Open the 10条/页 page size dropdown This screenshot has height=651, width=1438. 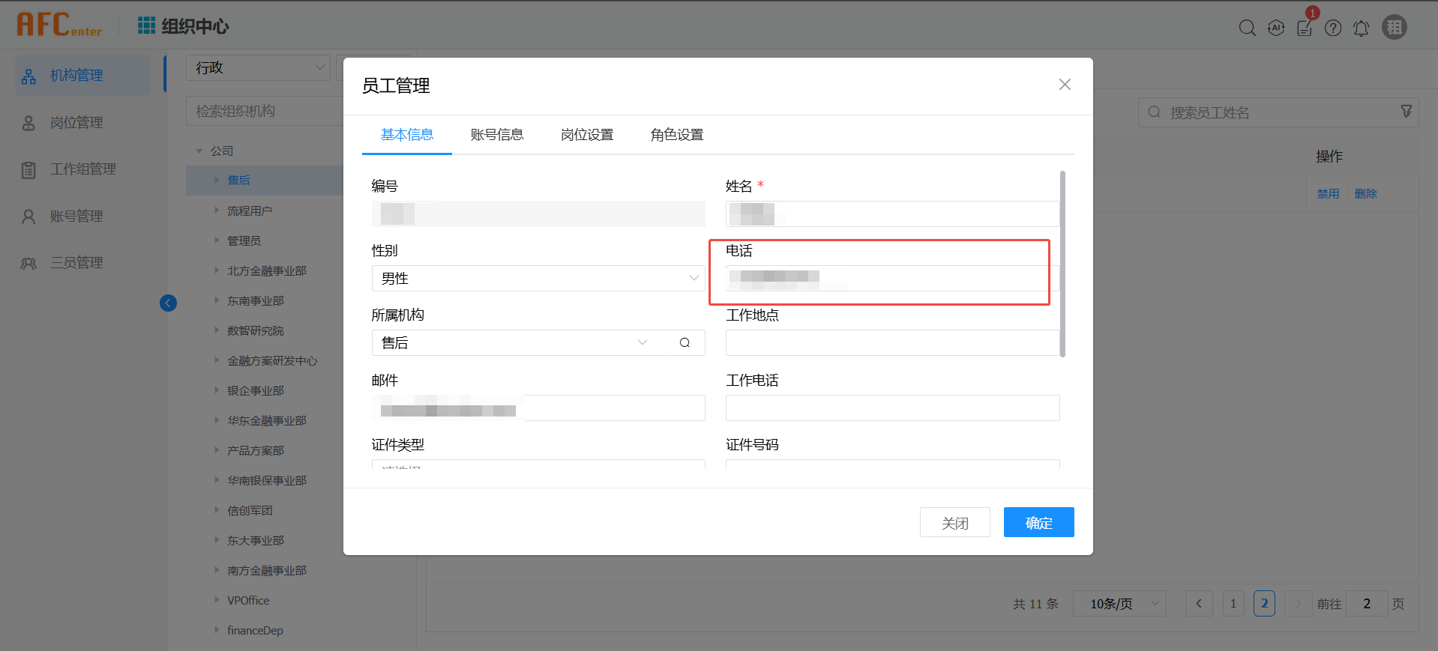click(1119, 604)
